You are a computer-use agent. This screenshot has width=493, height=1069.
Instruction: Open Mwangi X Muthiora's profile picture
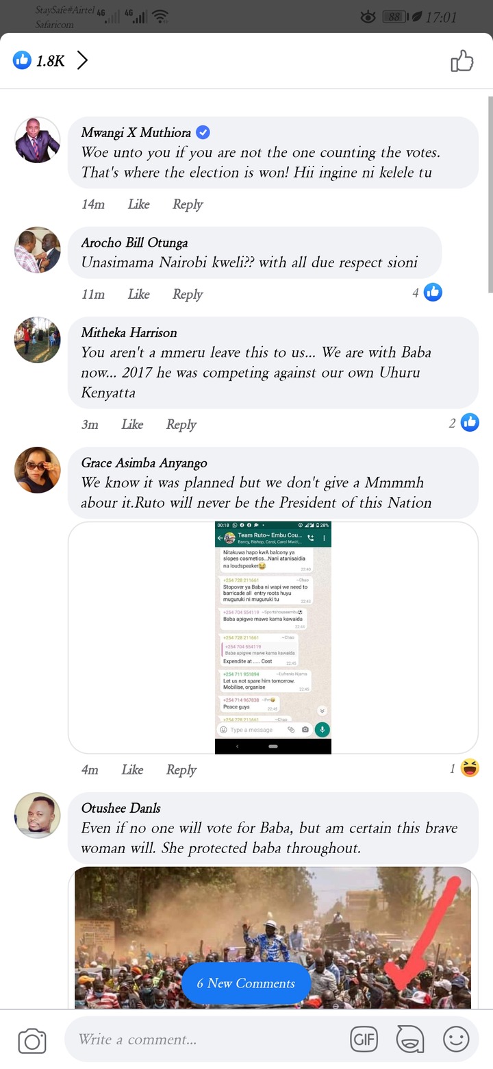pyautogui.click(x=38, y=140)
